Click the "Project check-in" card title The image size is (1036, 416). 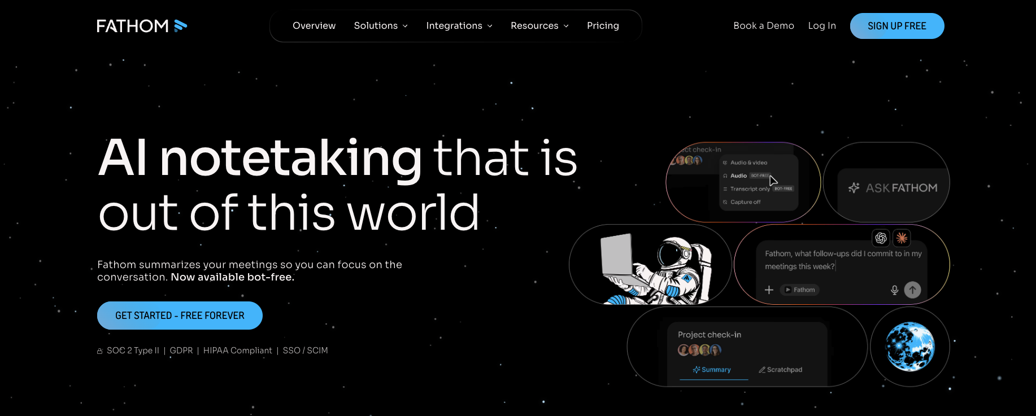709,335
